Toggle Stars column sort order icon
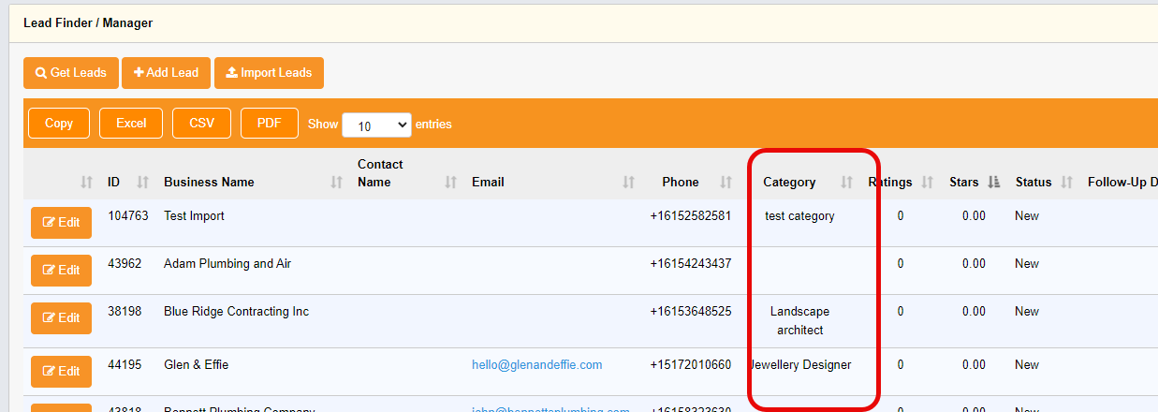Screen dimensions: 1158x412 pos(994,183)
